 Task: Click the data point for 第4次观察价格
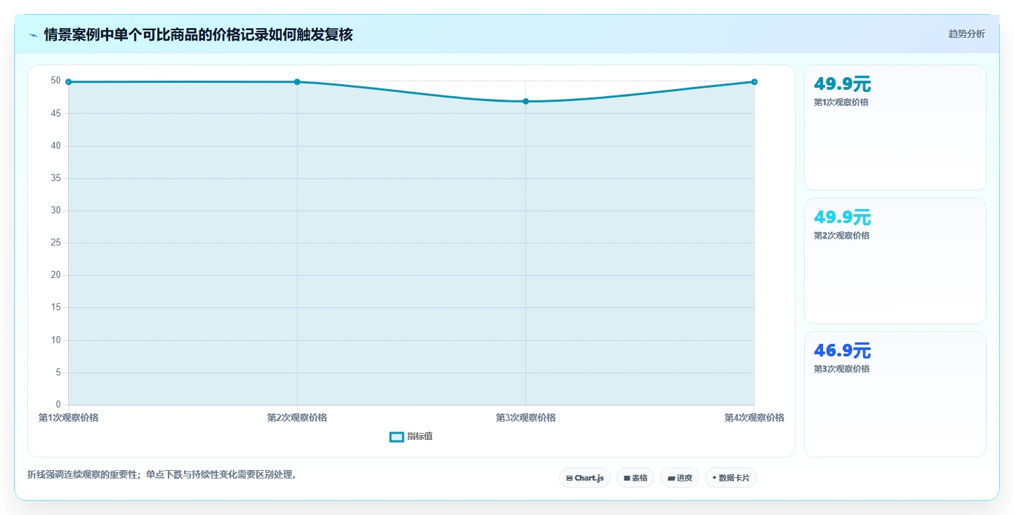click(754, 82)
